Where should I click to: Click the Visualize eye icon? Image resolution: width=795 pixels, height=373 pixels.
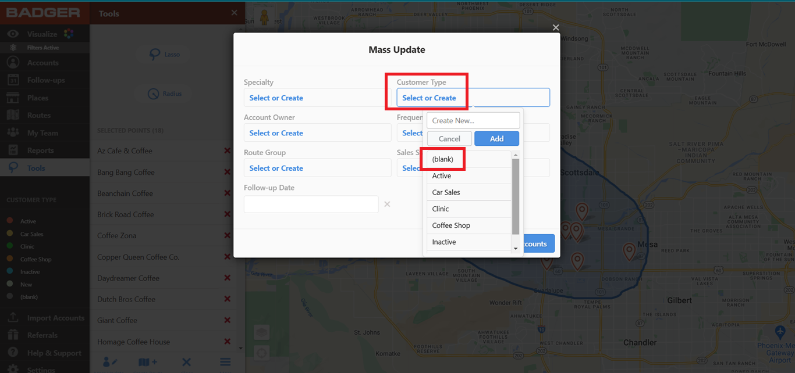13,33
